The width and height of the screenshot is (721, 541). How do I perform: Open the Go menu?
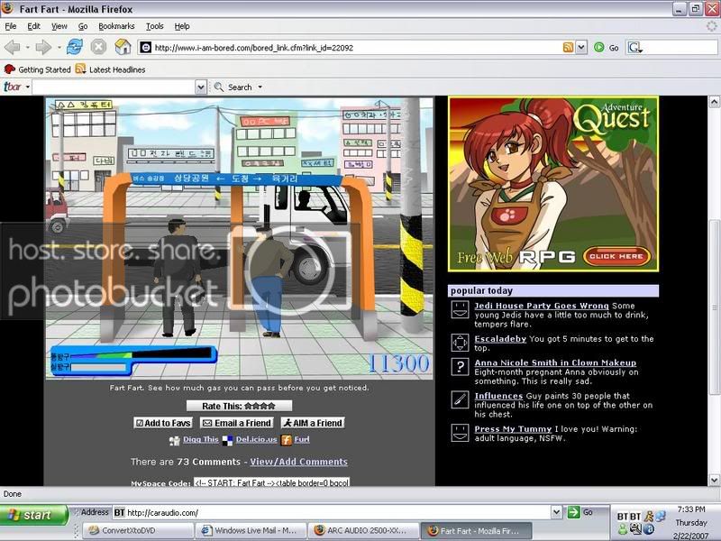83,26
